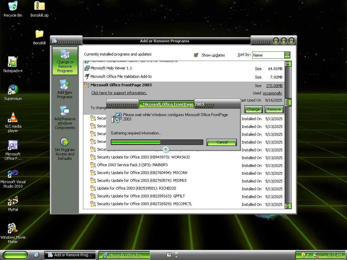Select the Microsoft Visual Studio 2010 shortcut
Image resolution: width=347 pixels, height=260 pixels.
click(13, 178)
